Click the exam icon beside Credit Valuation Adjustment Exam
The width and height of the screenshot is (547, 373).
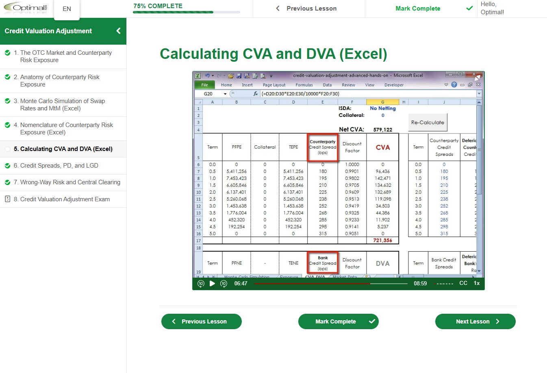[x=7, y=199]
